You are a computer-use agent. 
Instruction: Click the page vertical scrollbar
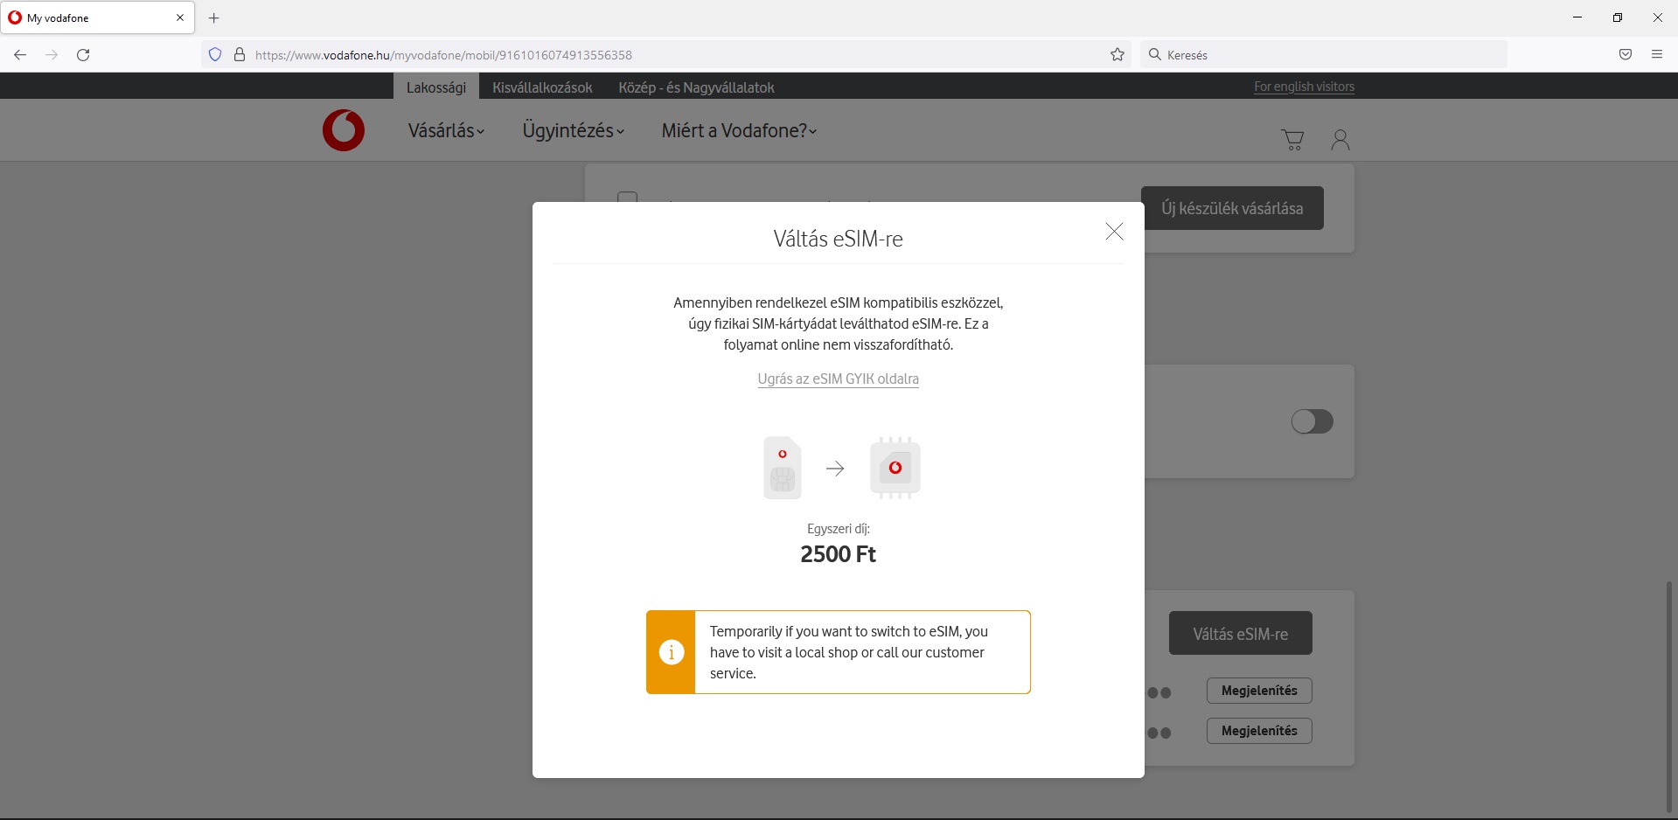1669,696
